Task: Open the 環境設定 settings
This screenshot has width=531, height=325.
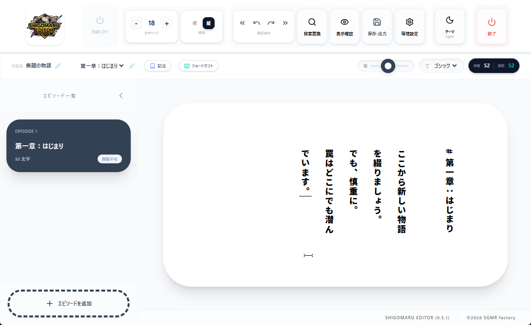Action: coord(409,26)
